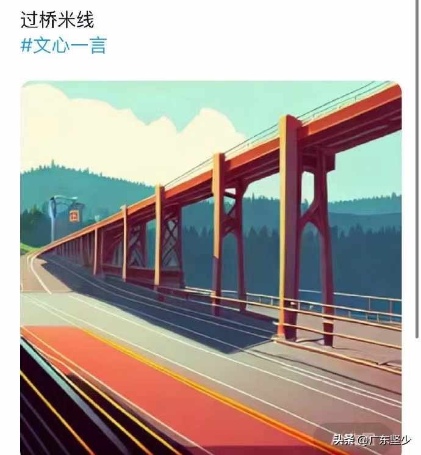
Task: Click the street lamp above the red sign
Action: pos(62,200)
